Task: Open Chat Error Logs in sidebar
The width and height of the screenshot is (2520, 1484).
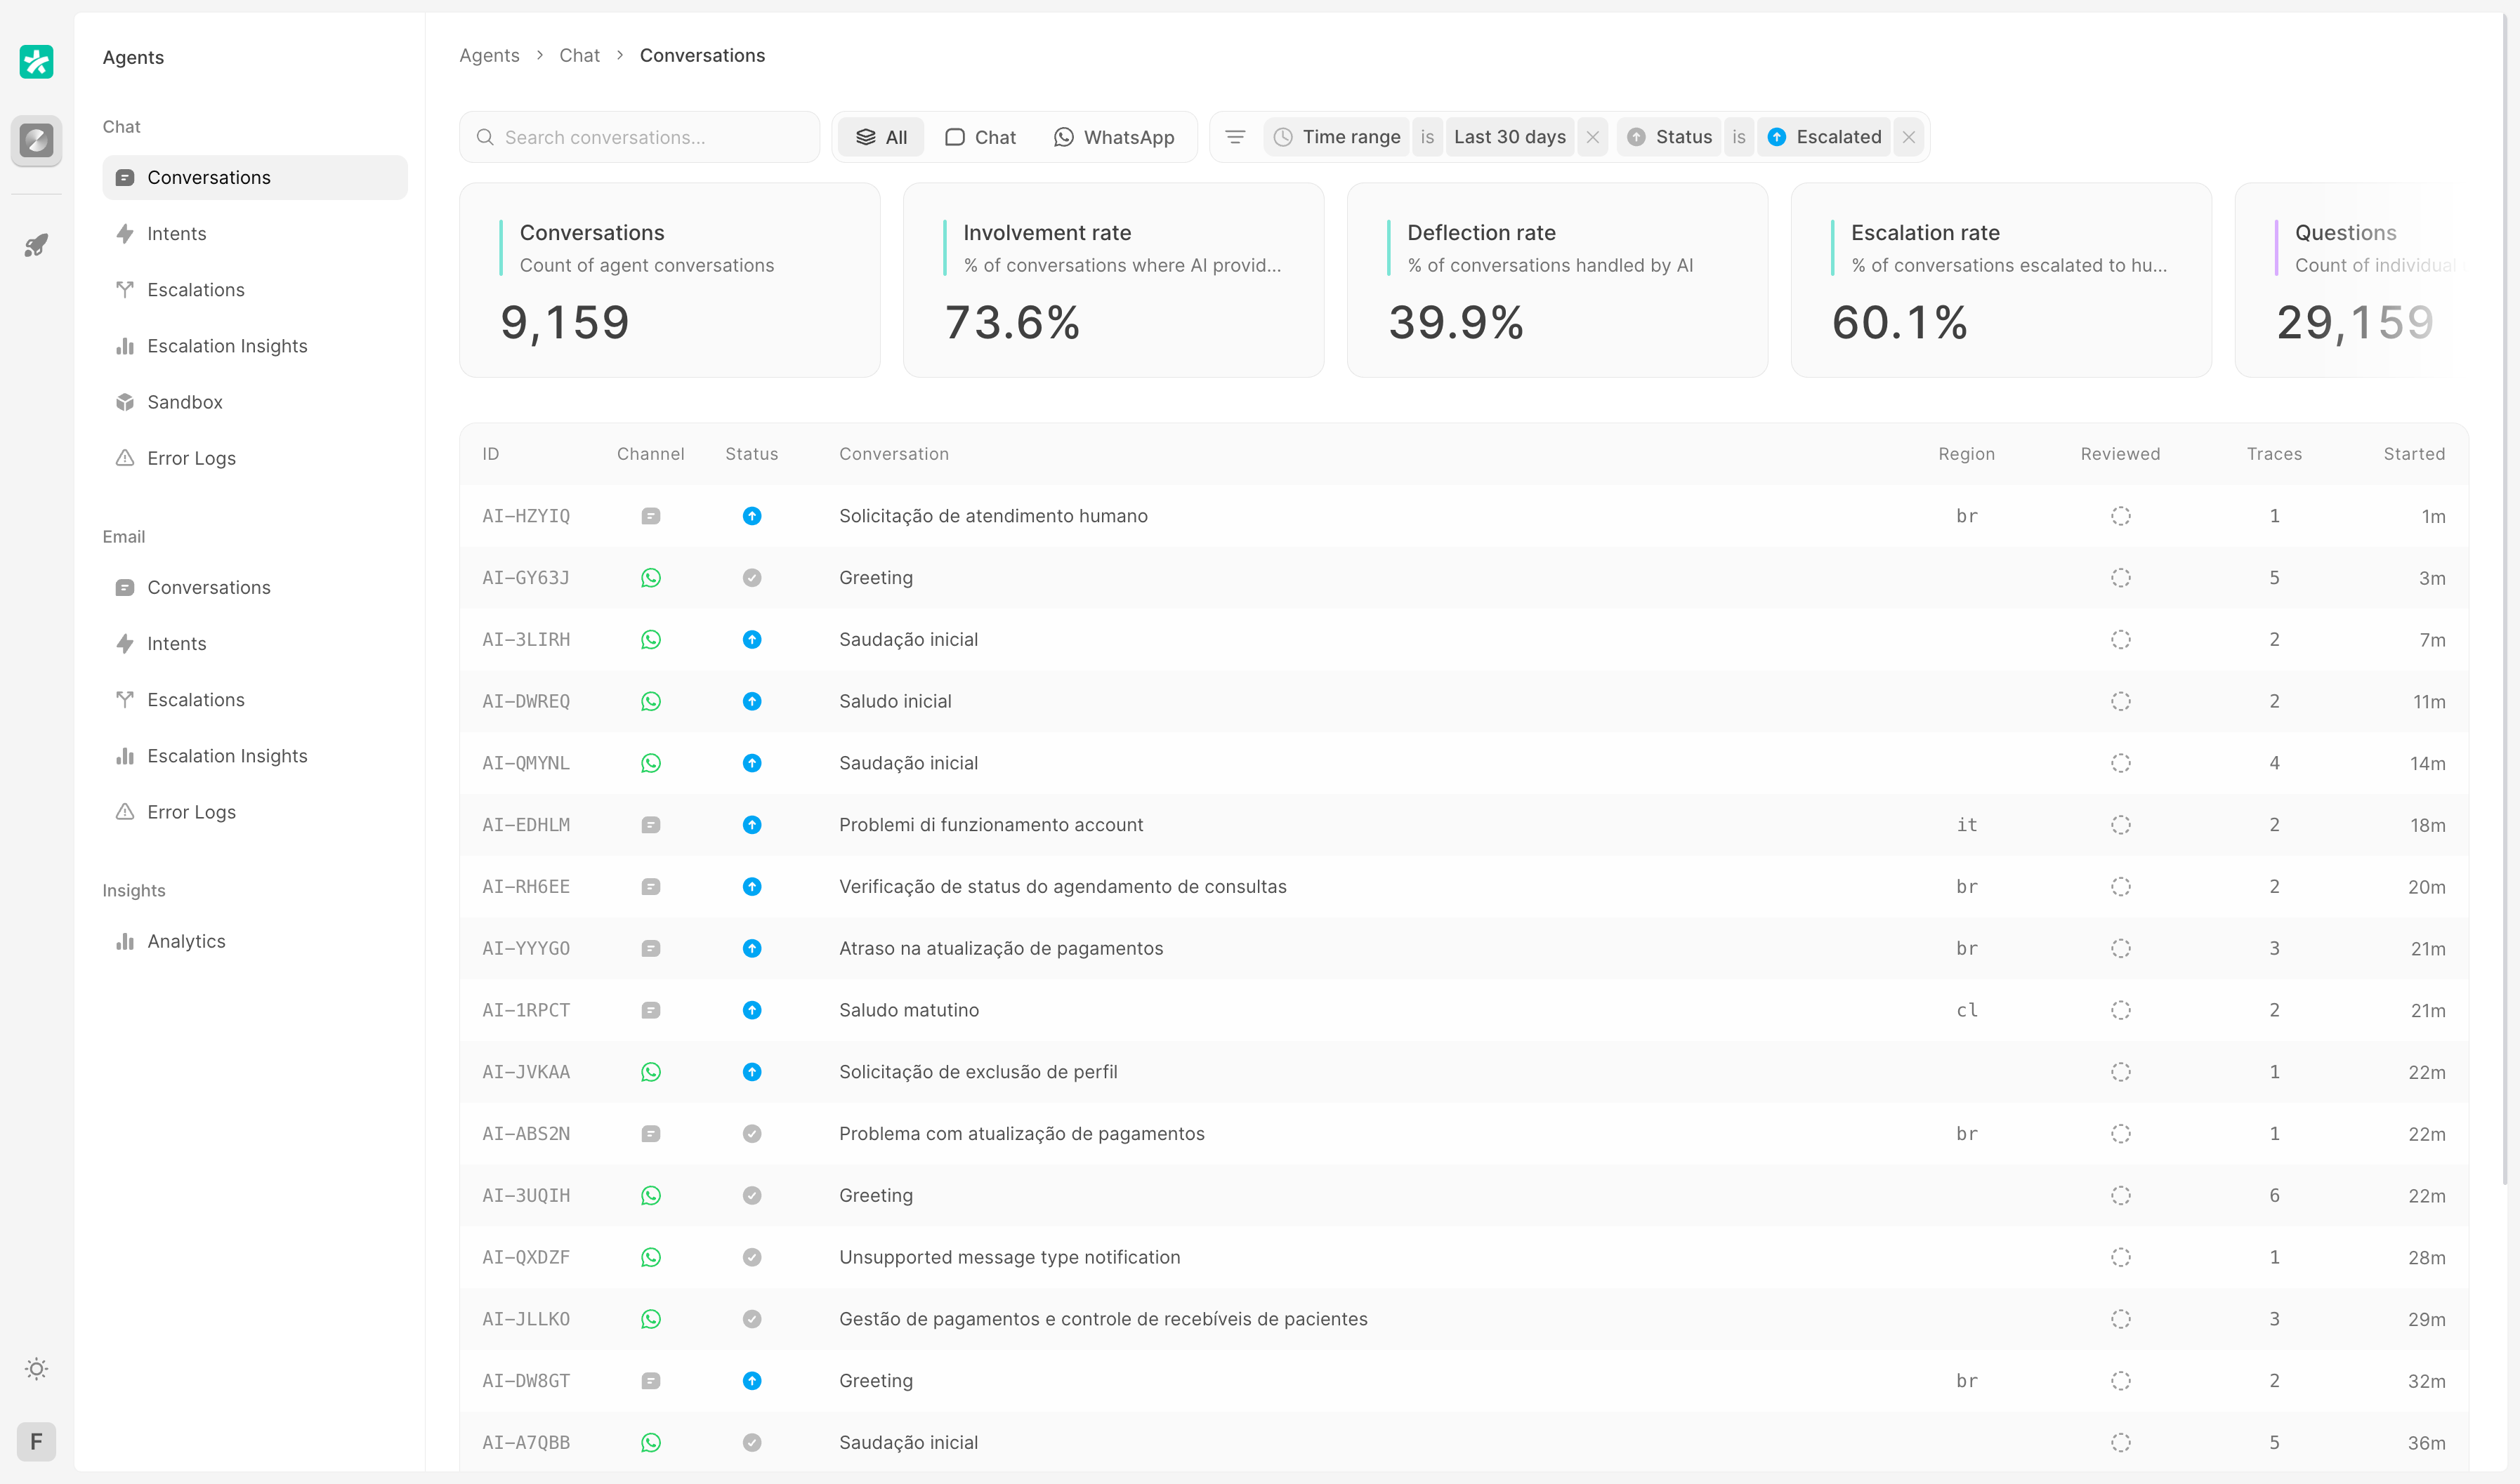Action: [255, 458]
